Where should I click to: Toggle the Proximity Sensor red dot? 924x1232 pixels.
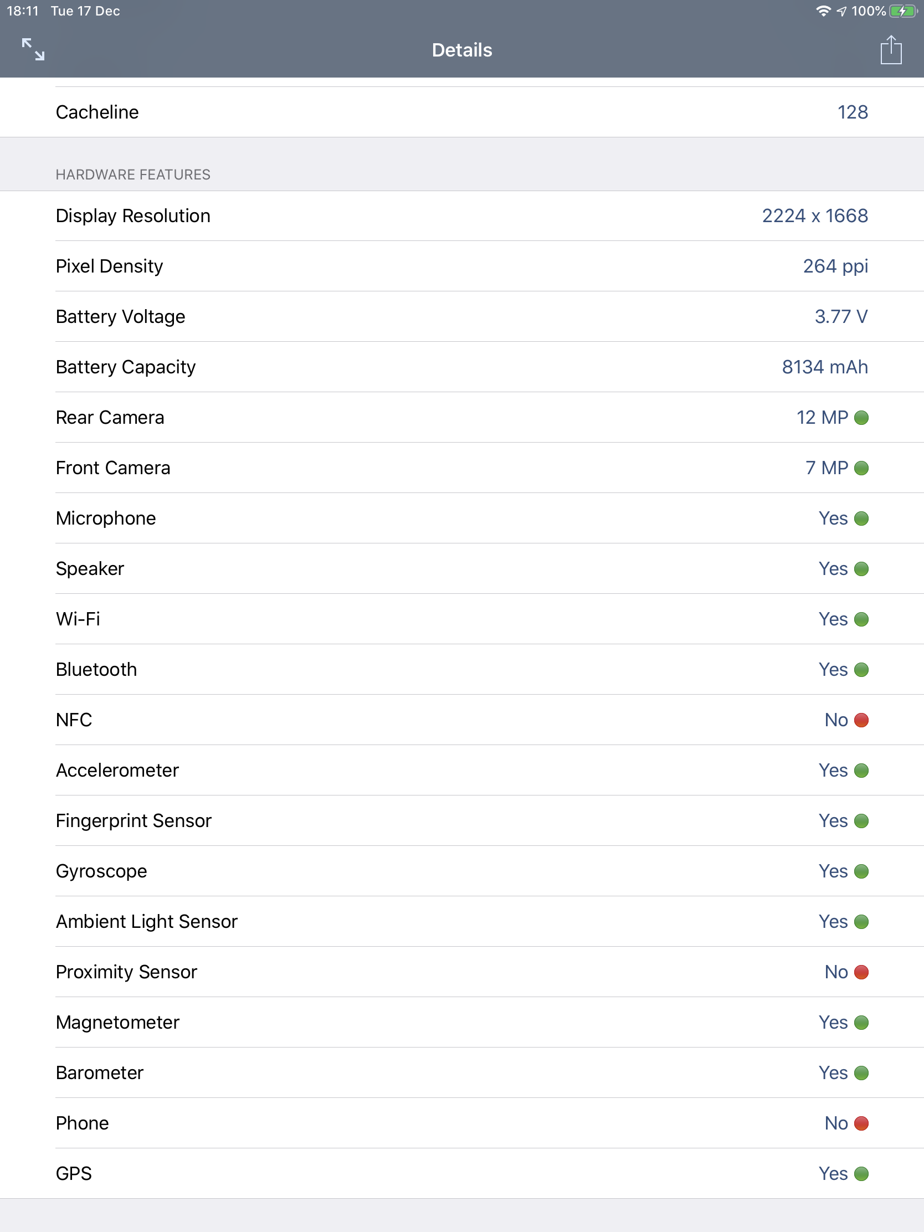[860, 972]
